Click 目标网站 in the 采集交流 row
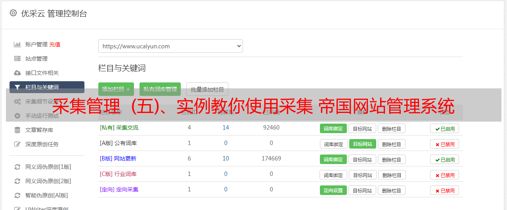Screen dimensions: 507x210 (362, 128)
